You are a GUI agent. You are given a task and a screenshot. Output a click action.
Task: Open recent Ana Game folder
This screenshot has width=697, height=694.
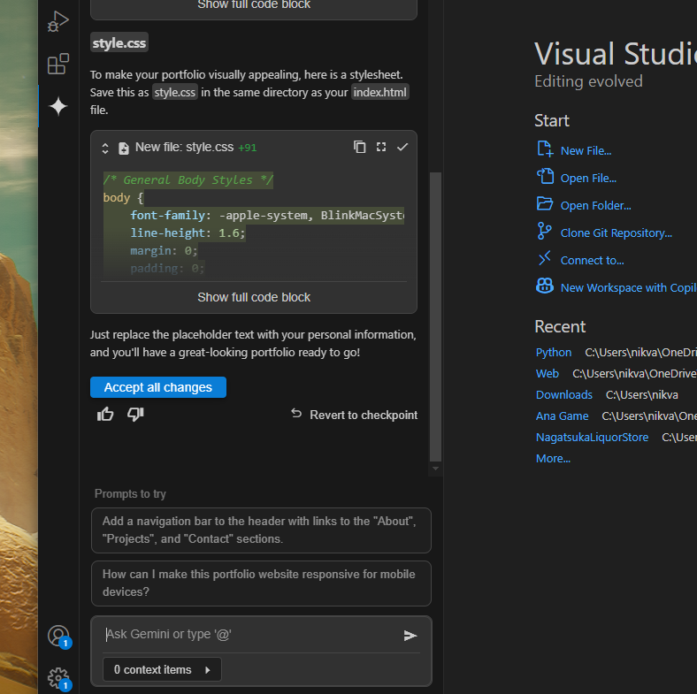pos(562,416)
